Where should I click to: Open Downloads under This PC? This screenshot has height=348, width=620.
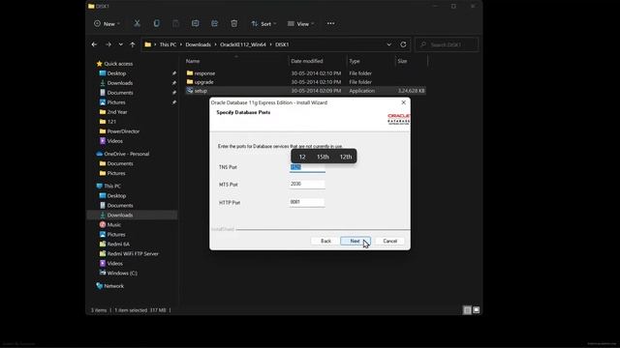[x=120, y=215]
